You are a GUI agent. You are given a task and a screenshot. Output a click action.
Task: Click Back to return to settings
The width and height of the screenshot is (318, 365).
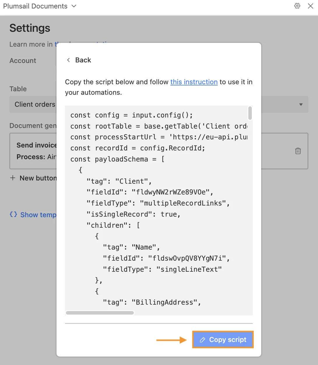click(x=83, y=60)
